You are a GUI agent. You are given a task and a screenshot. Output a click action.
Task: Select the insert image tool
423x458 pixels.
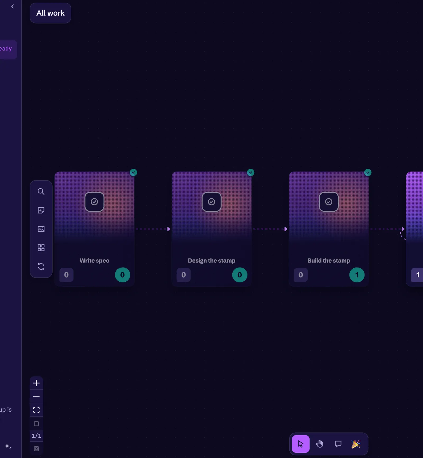41,229
